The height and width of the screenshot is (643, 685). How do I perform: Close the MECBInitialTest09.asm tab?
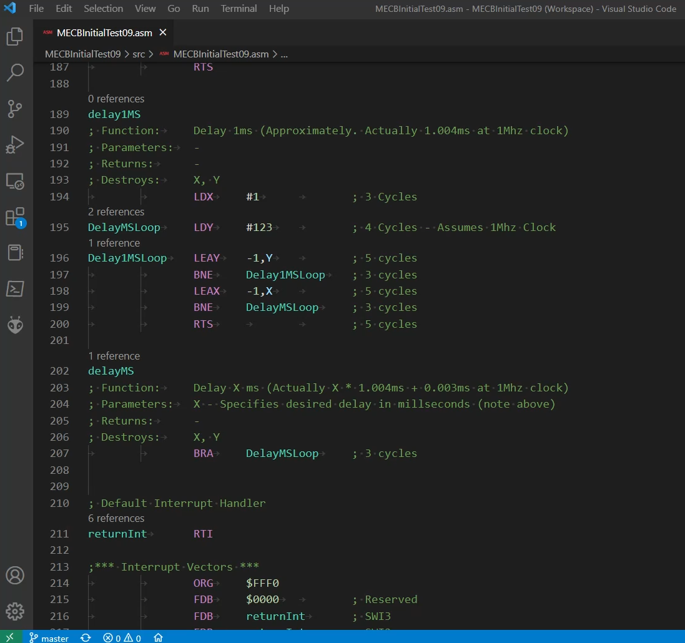pos(163,32)
